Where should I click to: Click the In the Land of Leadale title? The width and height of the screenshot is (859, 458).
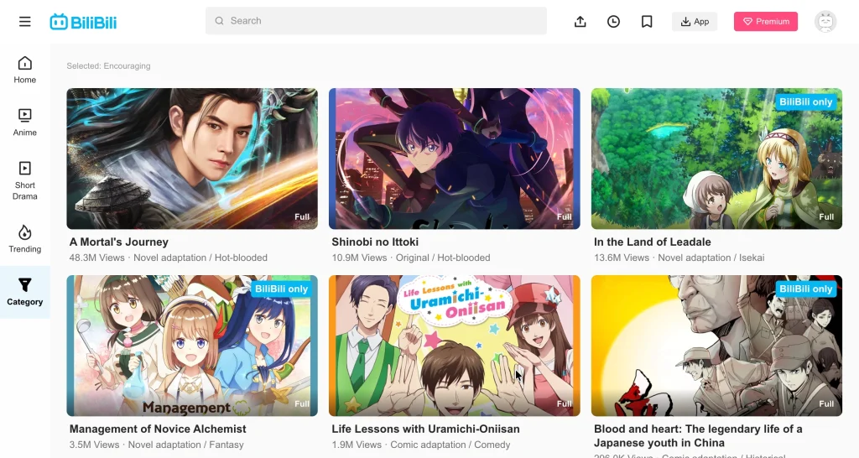[653, 242]
